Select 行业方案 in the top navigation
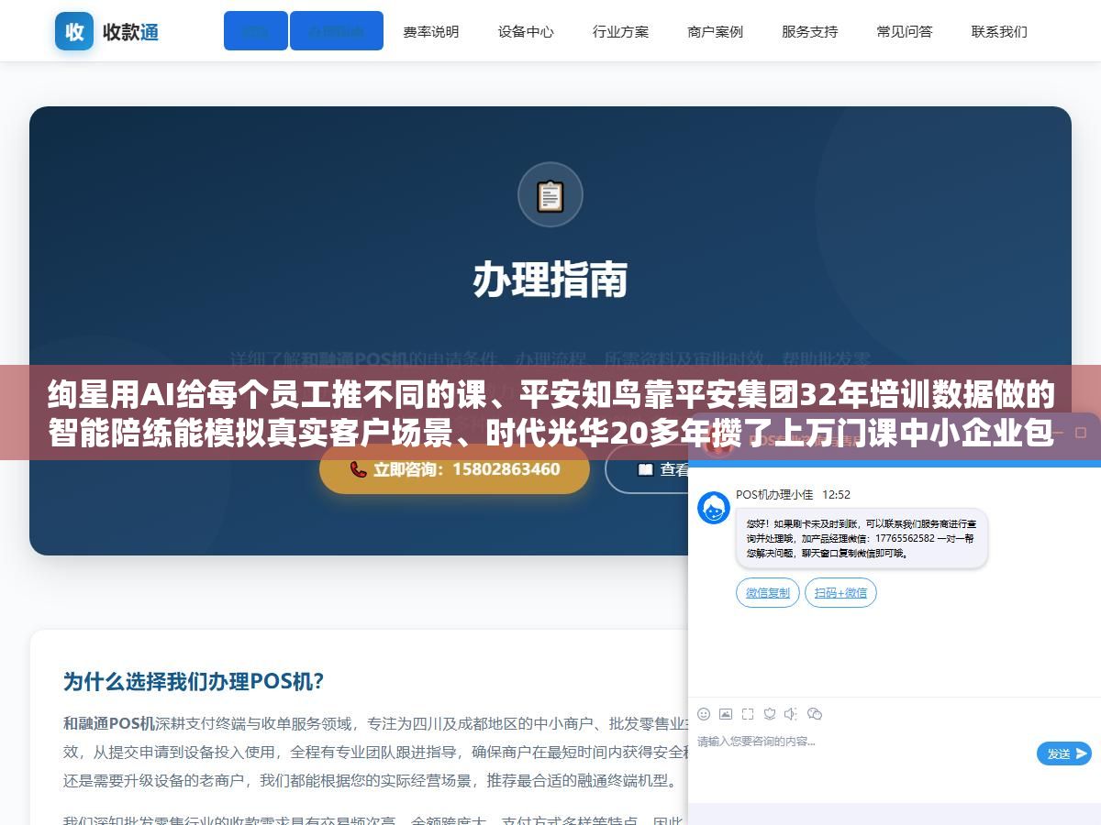The height and width of the screenshot is (825, 1101). (621, 31)
